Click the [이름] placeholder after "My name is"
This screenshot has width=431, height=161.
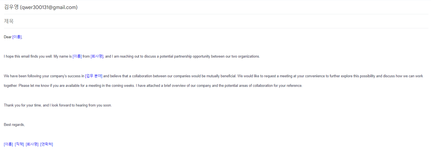pyautogui.click(x=77, y=56)
